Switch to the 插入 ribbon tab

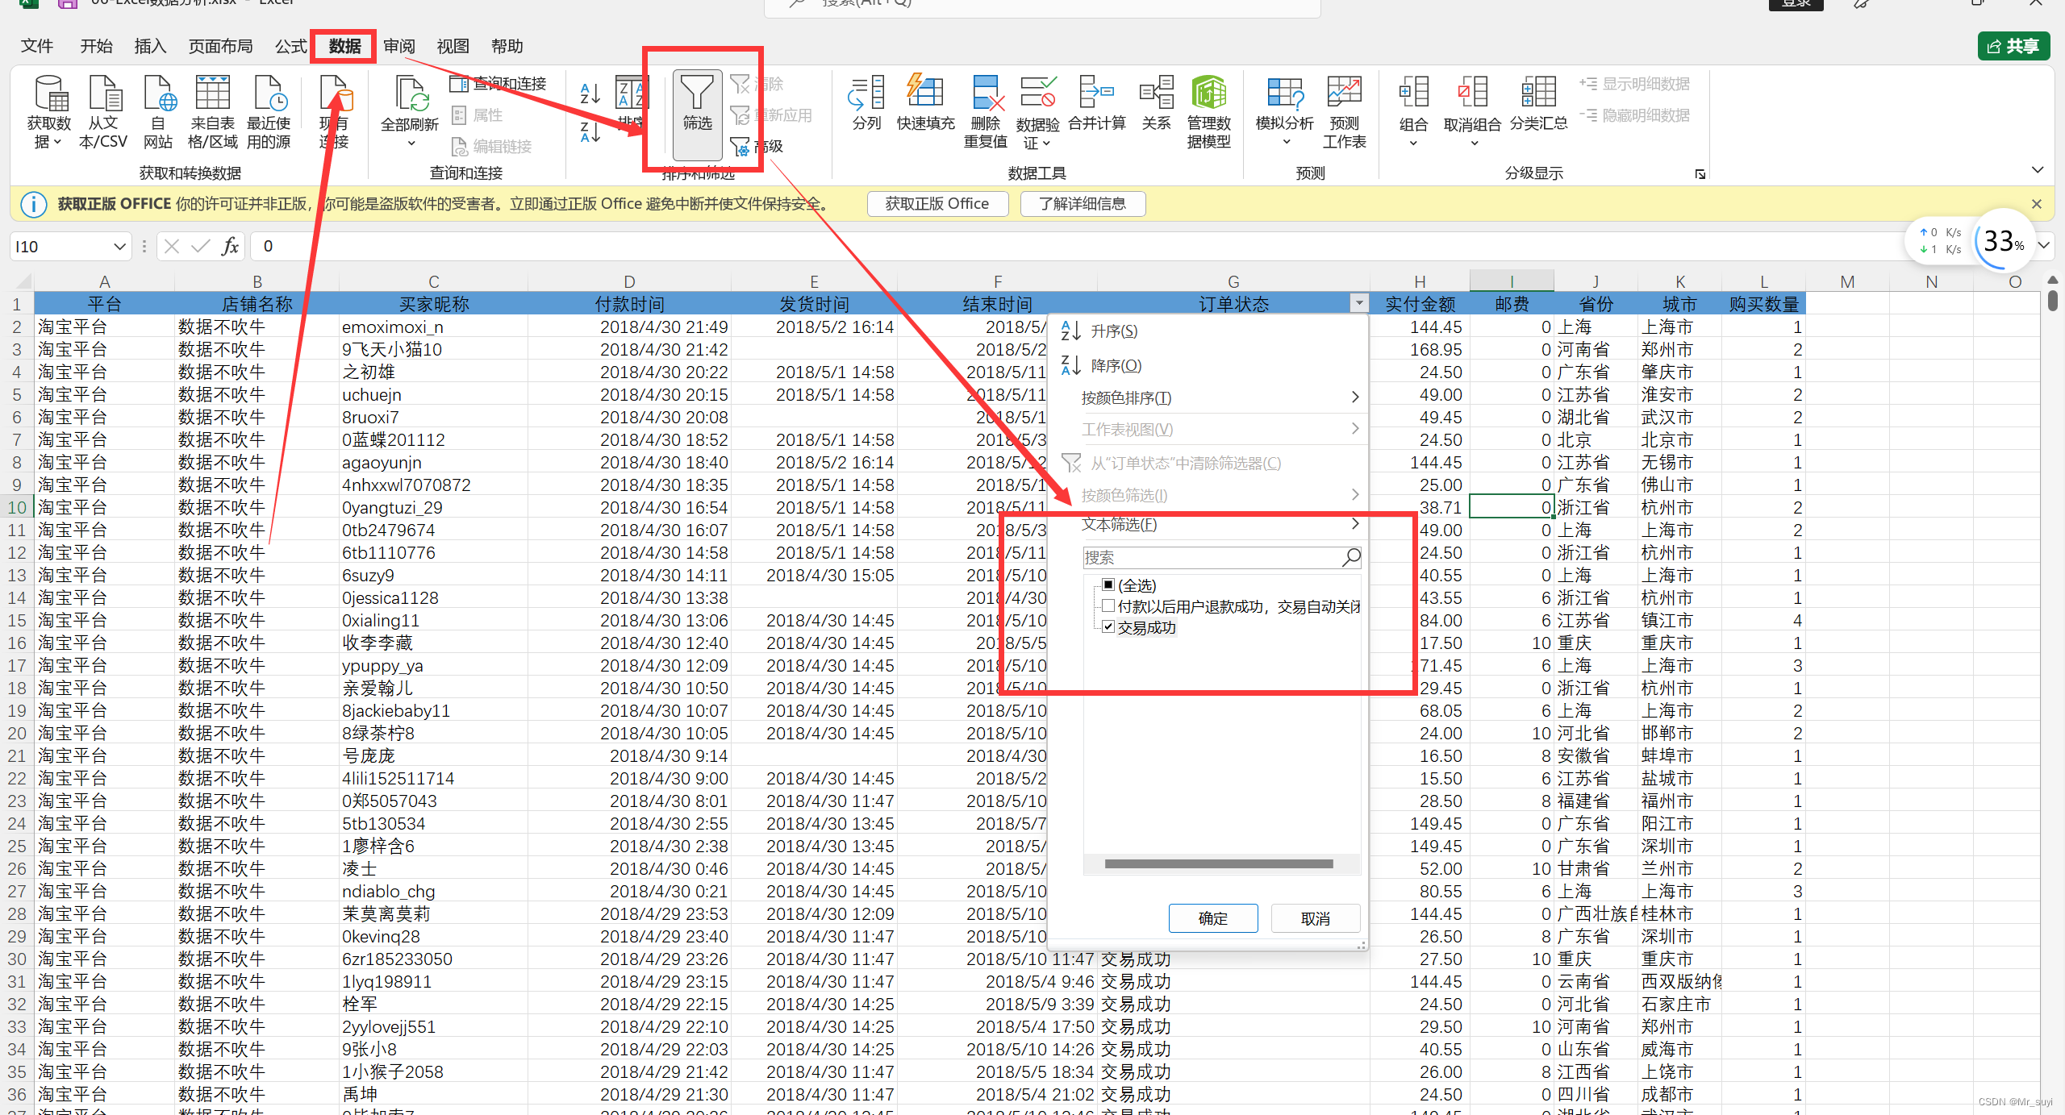[150, 46]
